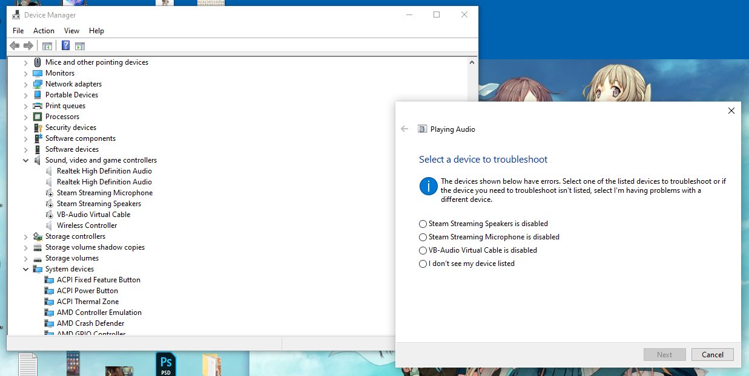Click the Monitors category icon

(x=38, y=73)
